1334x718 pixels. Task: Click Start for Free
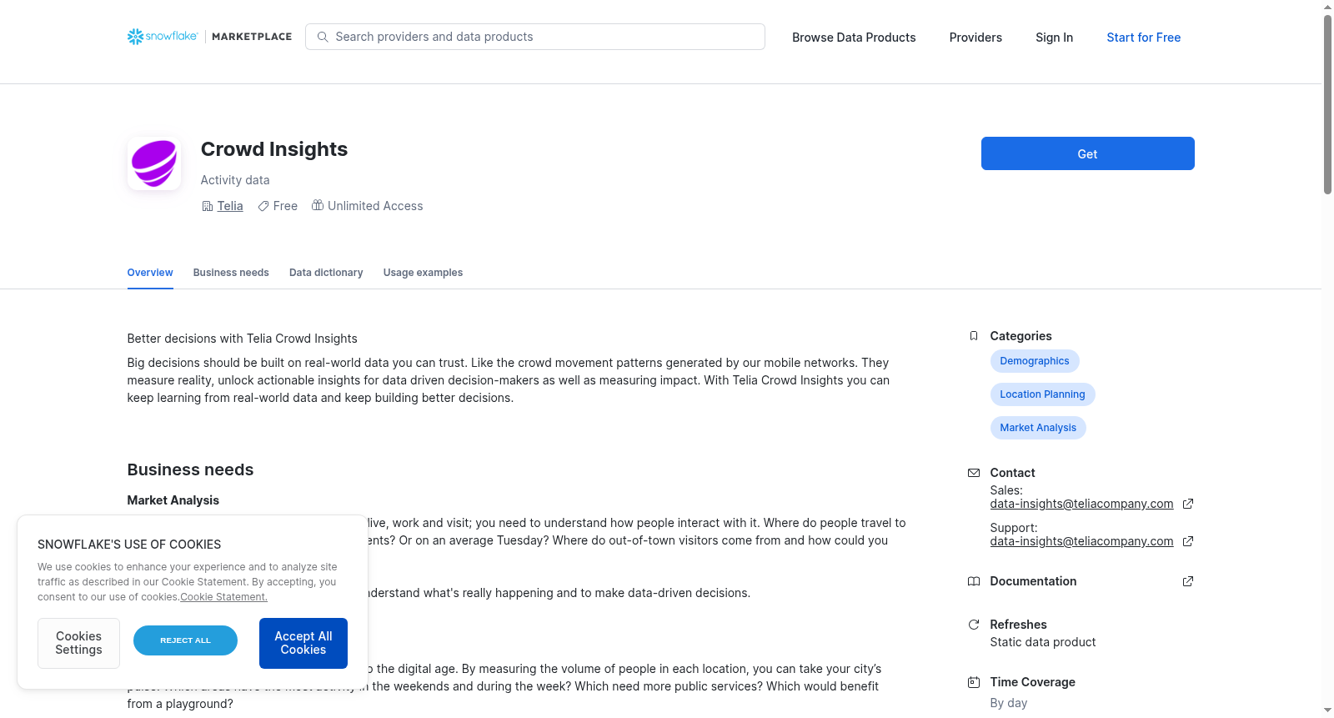(x=1143, y=38)
